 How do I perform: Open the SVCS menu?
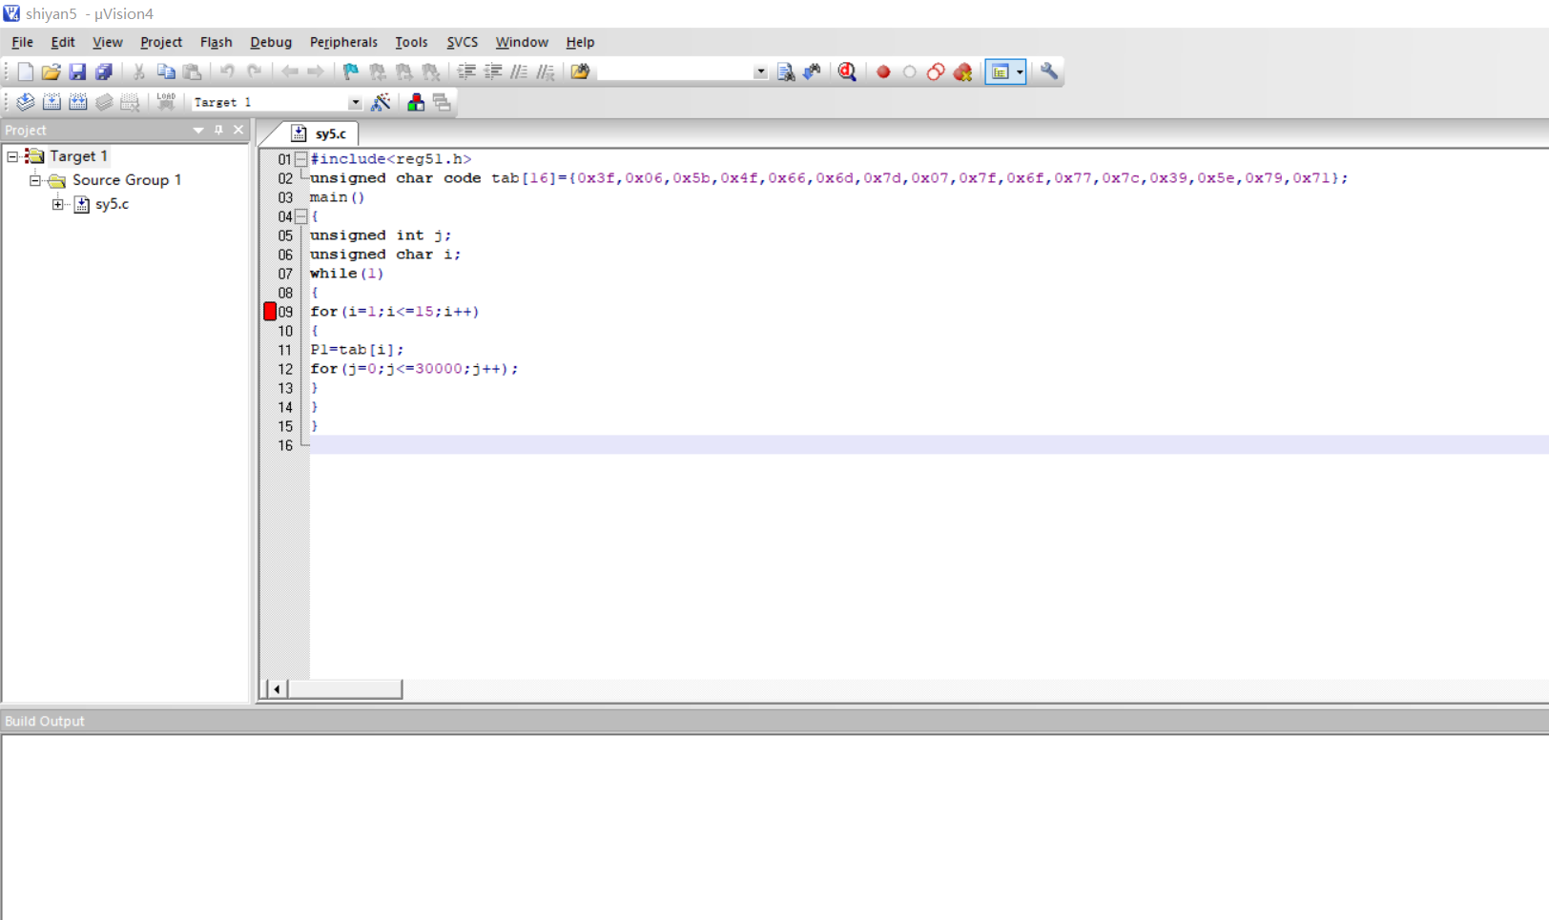[463, 42]
